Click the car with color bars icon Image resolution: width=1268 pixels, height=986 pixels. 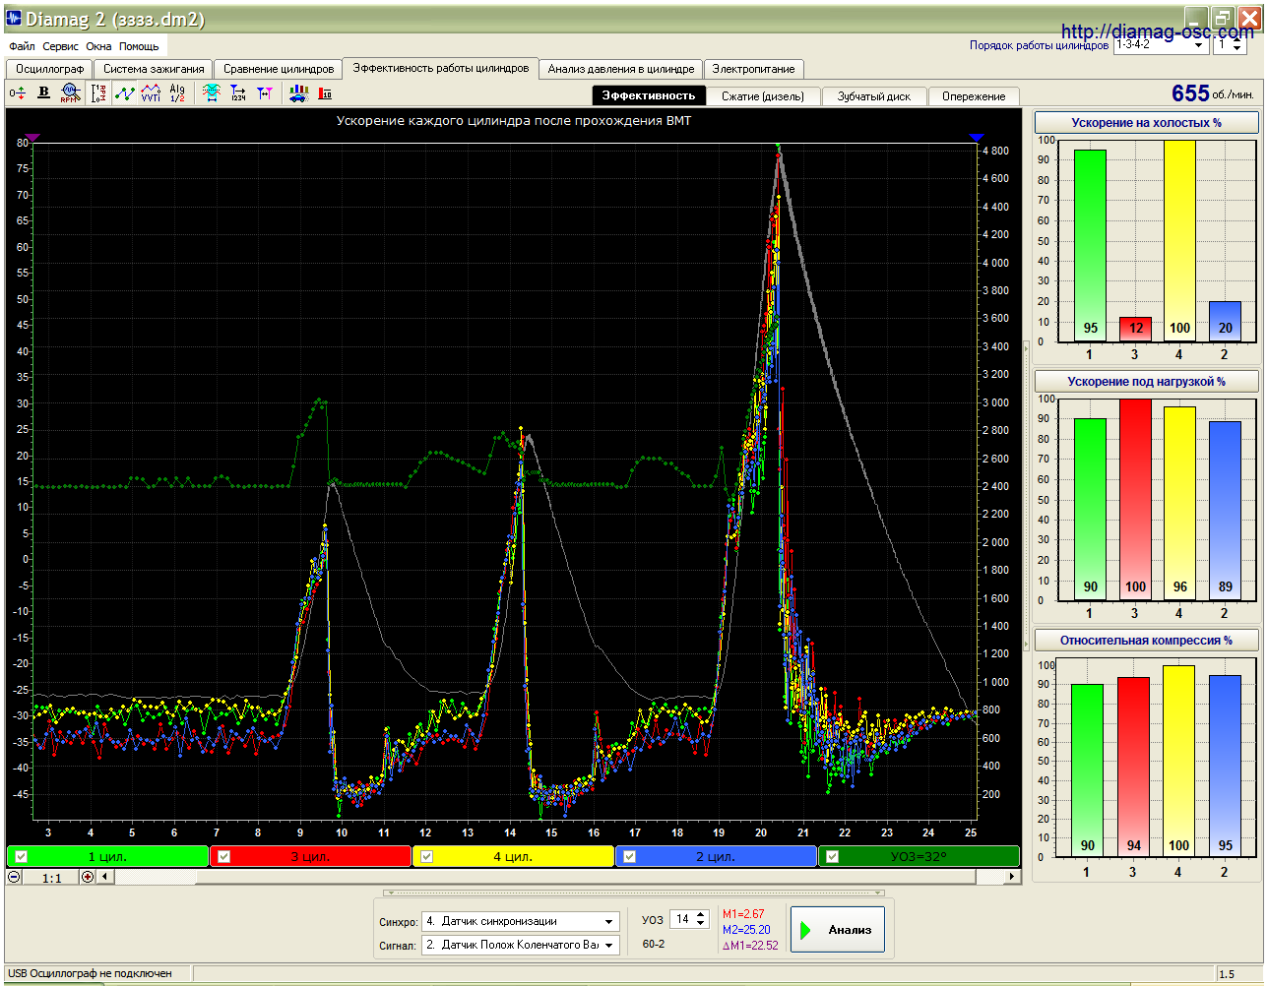pos(298,92)
